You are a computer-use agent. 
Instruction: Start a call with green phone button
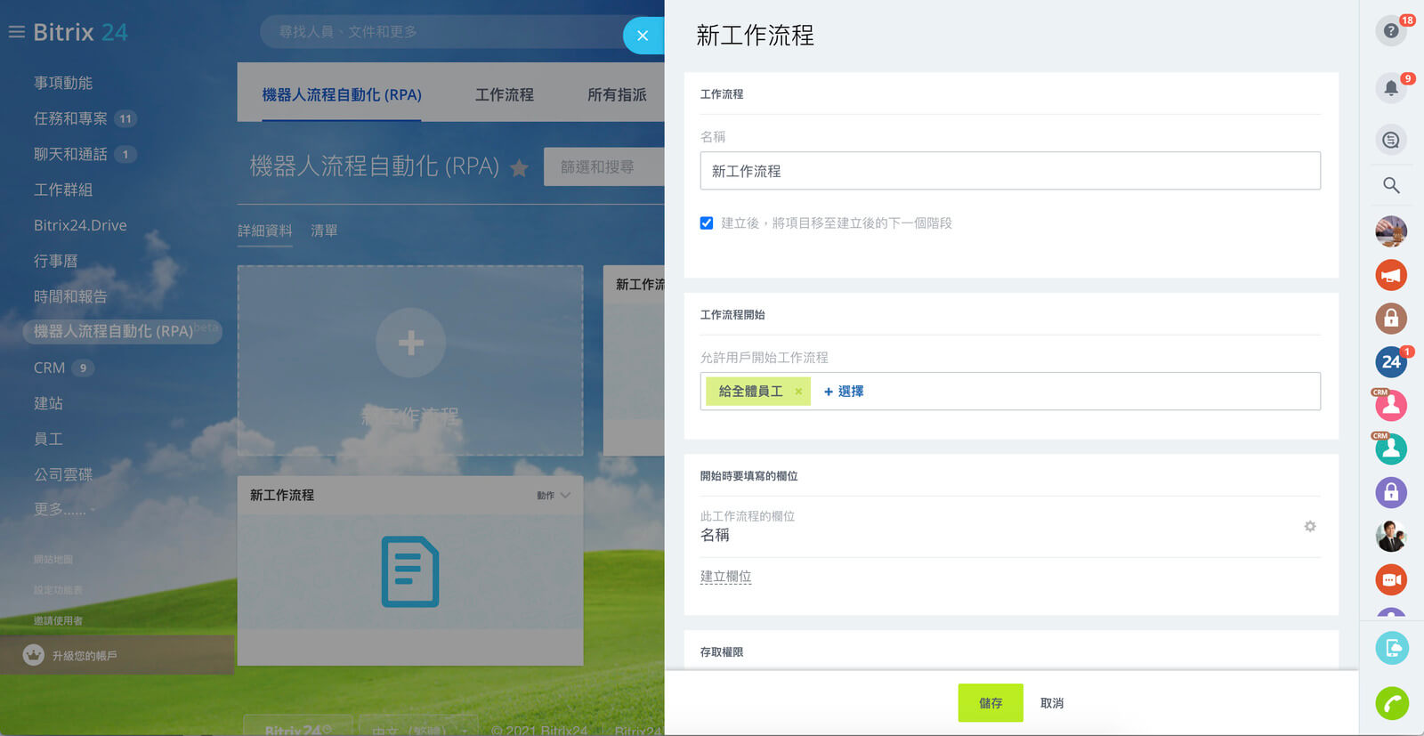[1392, 703]
